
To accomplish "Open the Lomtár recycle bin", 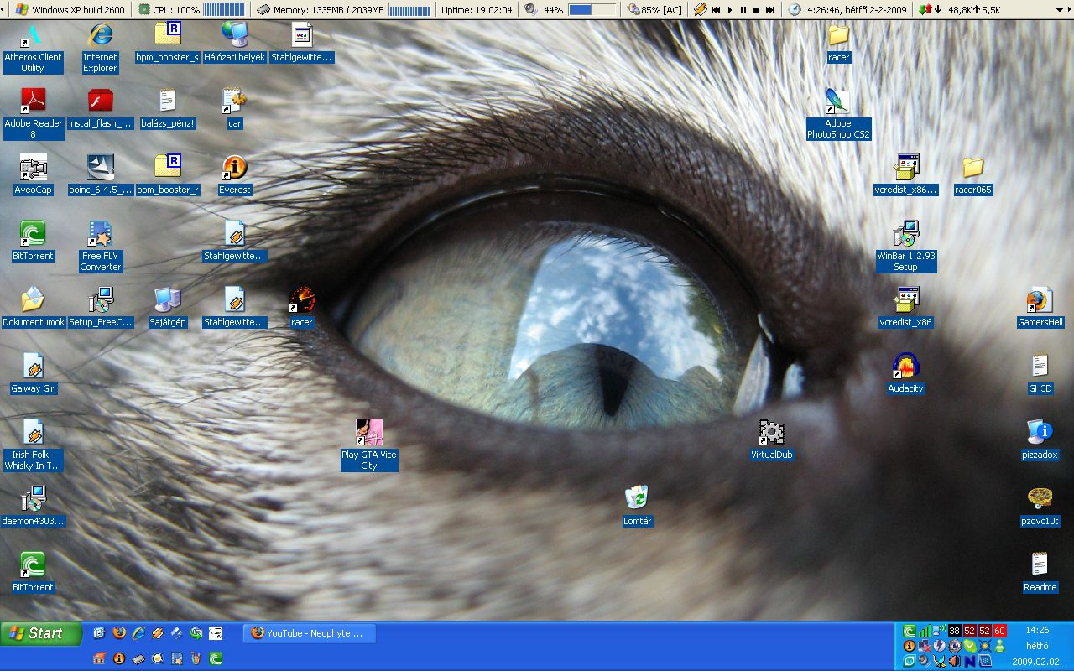I will click(637, 507).
